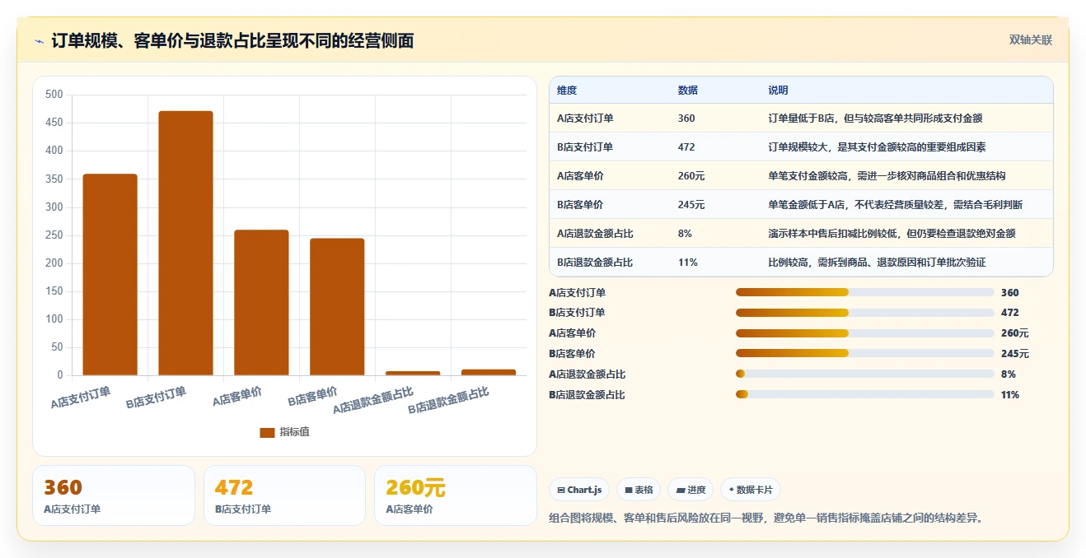This screenshot has height=558, width=1086.
Task: Click the 双轴关联 label in header
Action: [x=1031, y=40]
